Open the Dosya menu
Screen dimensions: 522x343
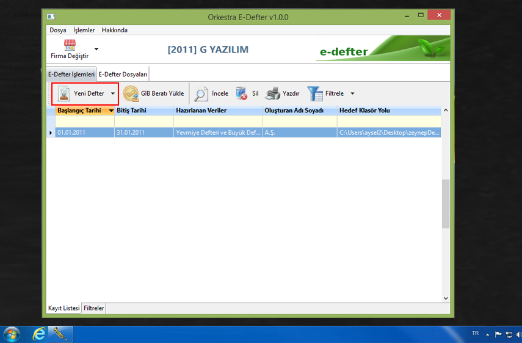point(57,30)
